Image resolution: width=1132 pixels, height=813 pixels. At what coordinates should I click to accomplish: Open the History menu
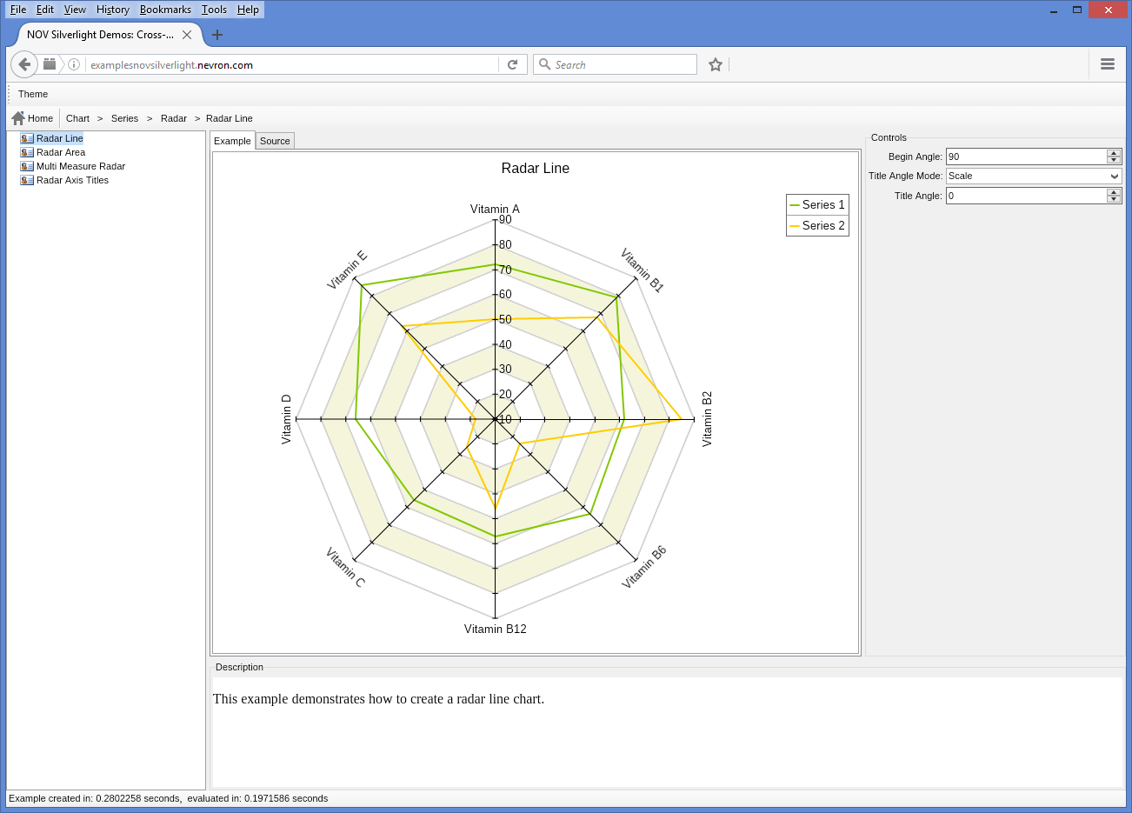point(113,10)
